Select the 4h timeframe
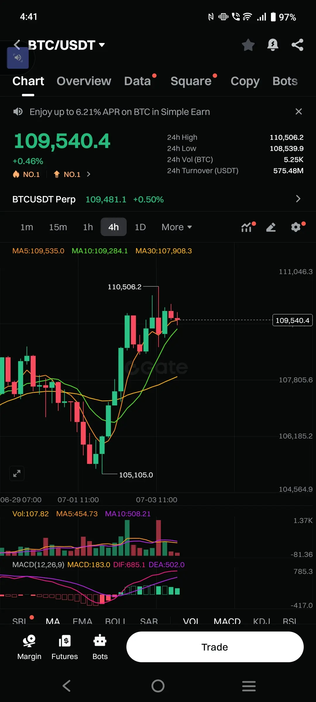Viewport: 316px width, 702px height. (114, 227)
